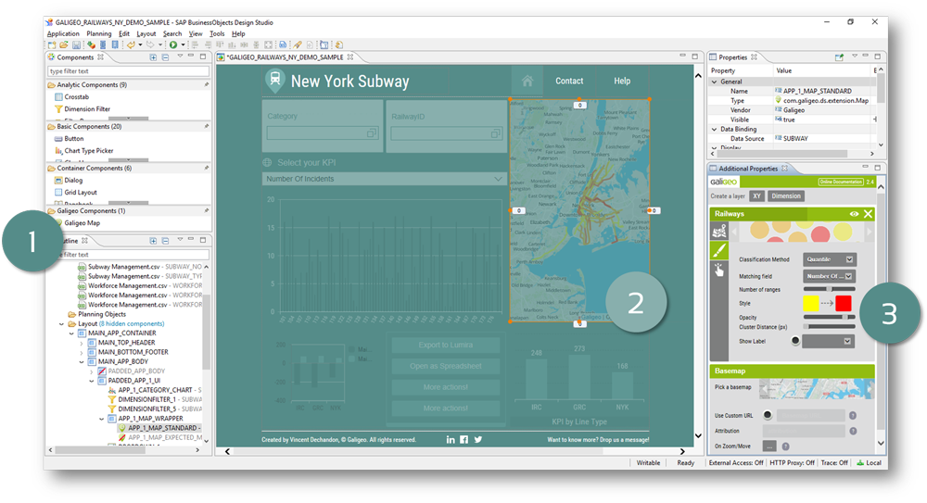Click the Contact link in app header

pyautogui.click(x=569, y=81)
